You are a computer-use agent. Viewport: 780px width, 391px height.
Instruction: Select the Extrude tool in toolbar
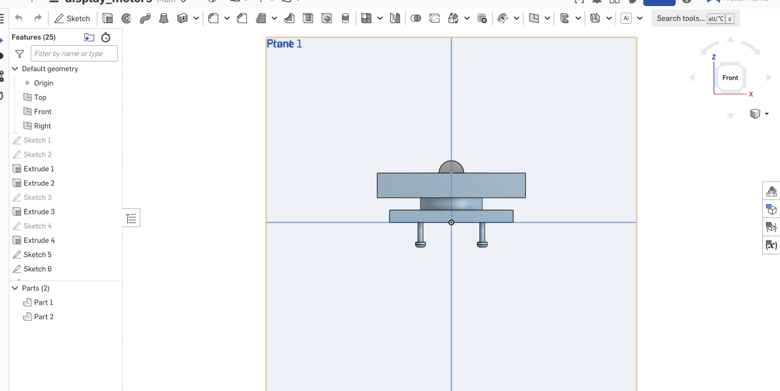[108, 18]
